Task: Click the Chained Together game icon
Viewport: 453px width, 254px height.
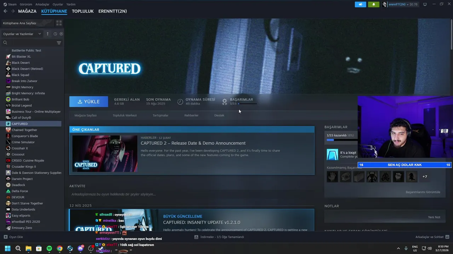Action: pos(8,130)
